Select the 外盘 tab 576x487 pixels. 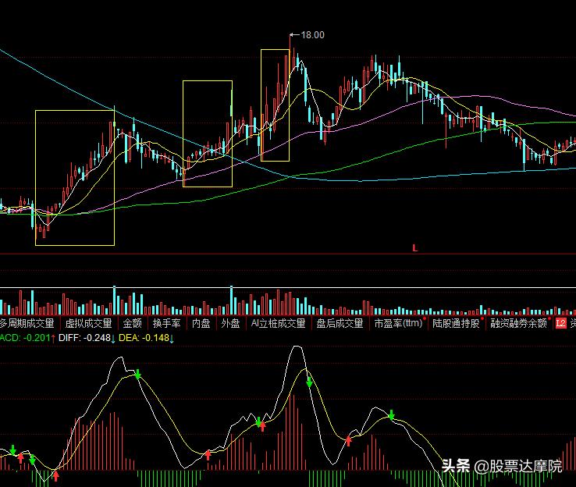[230, 324]
